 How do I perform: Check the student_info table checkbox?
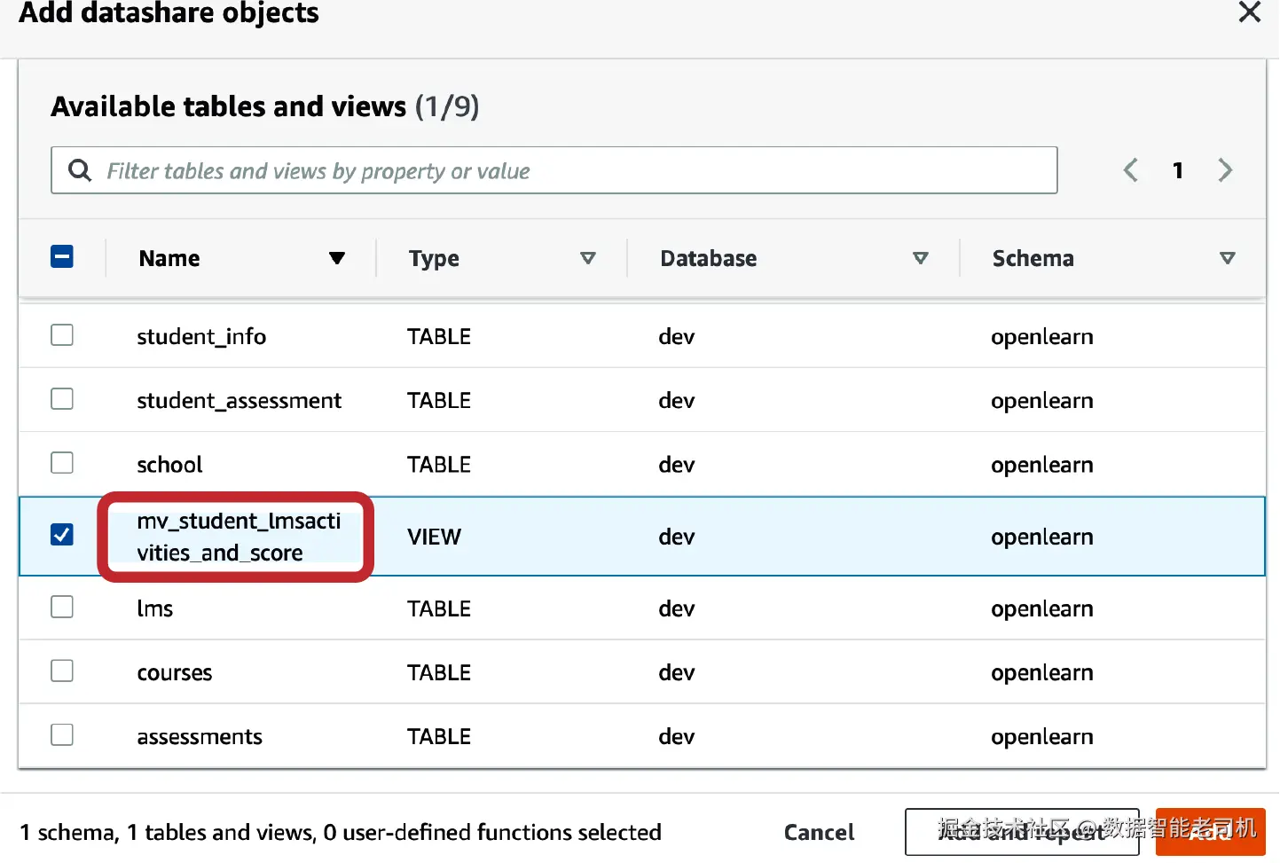[62, 335]
